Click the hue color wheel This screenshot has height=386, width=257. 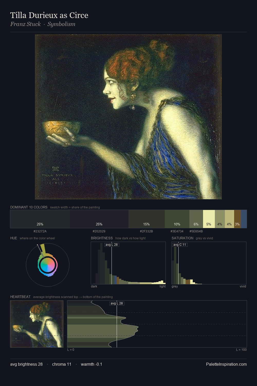pyautogui.click(x=48, y=265)
